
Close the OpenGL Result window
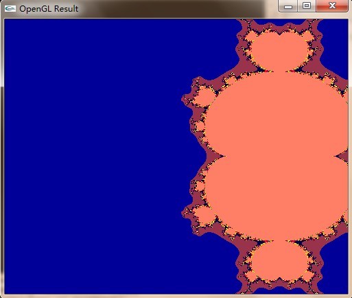[332, 6]
